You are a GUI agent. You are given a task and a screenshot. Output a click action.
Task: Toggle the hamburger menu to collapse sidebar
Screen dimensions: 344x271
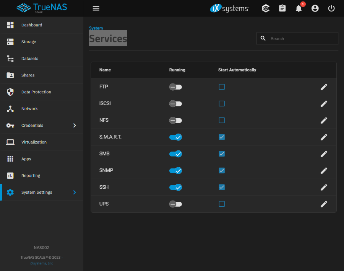click(96, 8)
